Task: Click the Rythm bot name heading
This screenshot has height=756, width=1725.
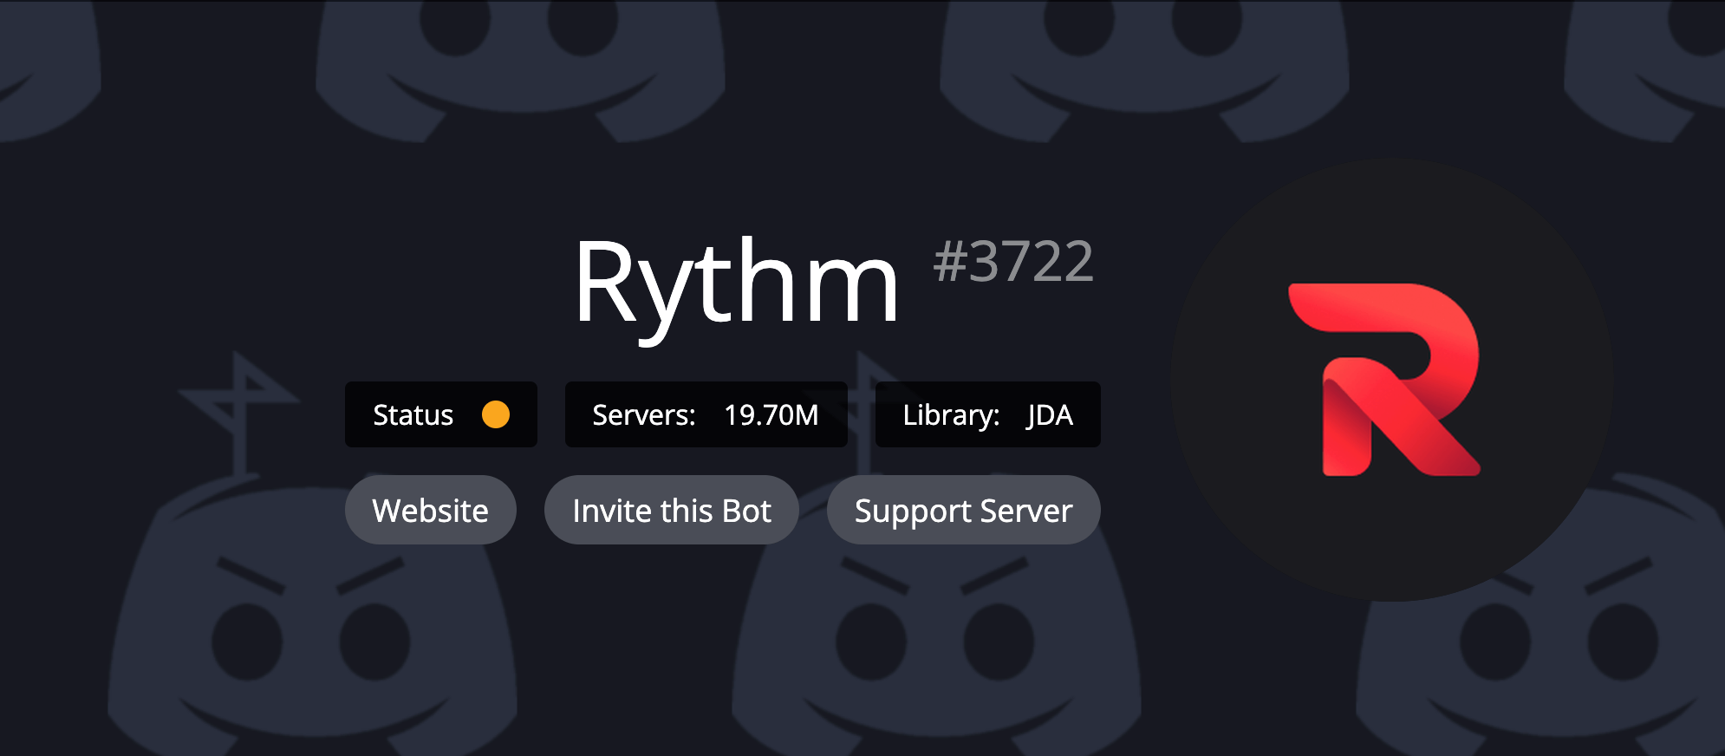Action: tap(736, 282)
